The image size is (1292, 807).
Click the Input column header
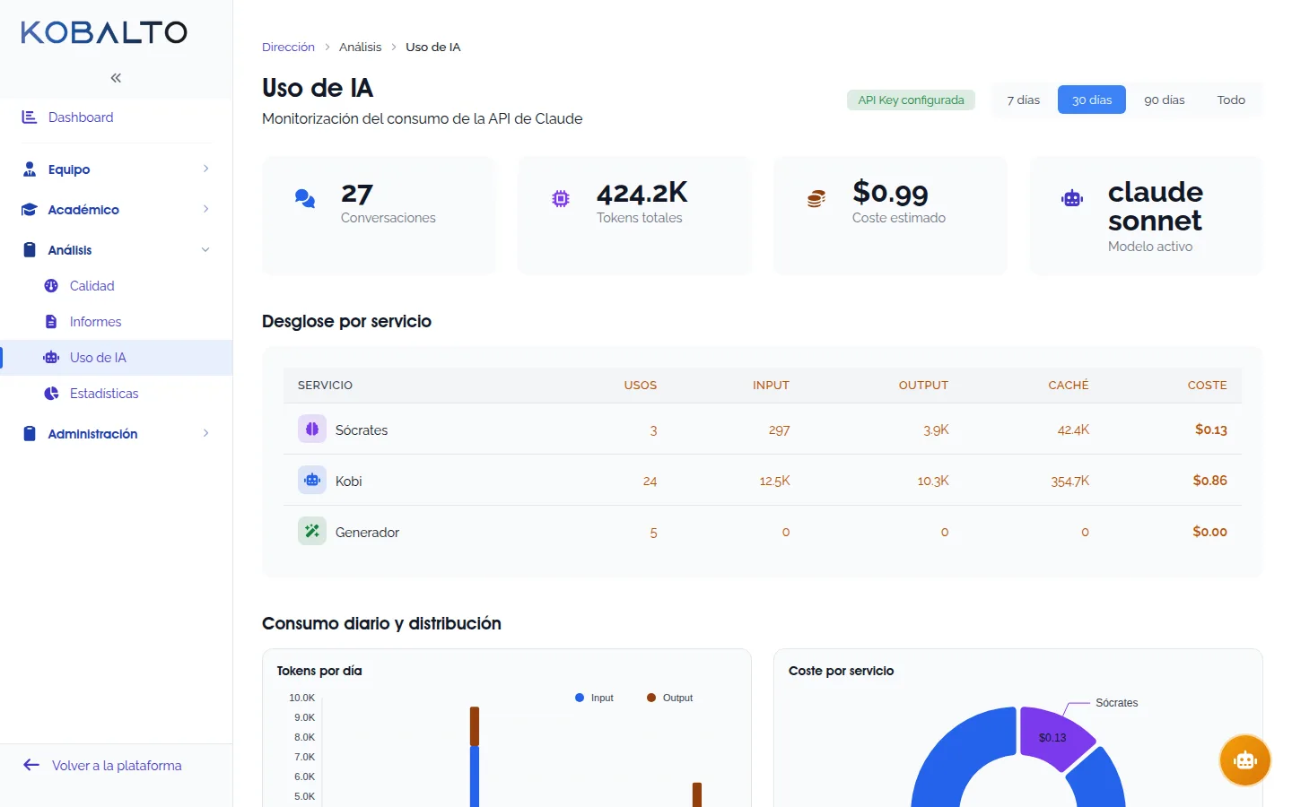(771, 385)
